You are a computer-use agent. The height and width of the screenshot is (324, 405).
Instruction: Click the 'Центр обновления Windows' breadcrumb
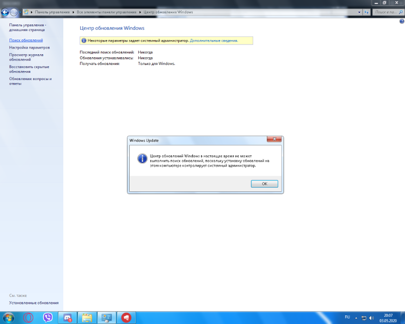pos(168,12)
